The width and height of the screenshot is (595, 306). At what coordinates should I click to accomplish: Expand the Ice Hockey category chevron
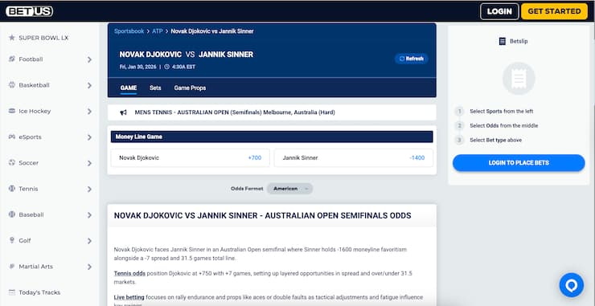click(89, 112)
